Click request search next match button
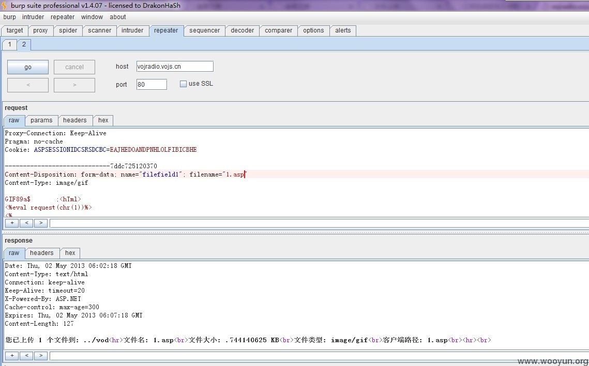This screenshot has height=366, width=589. pyautogui.click(x=41, y=223)
